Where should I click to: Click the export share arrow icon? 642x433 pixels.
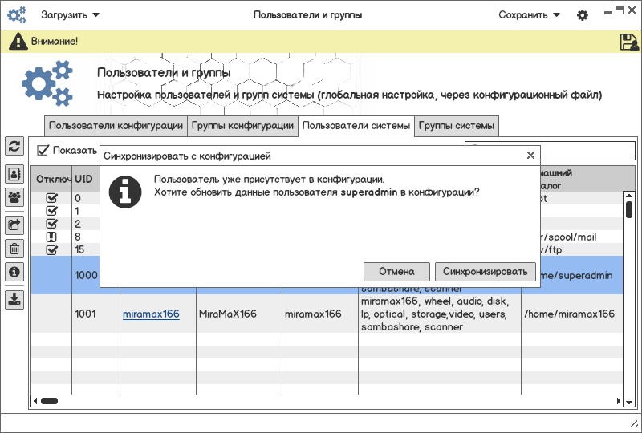coord(14,225)
